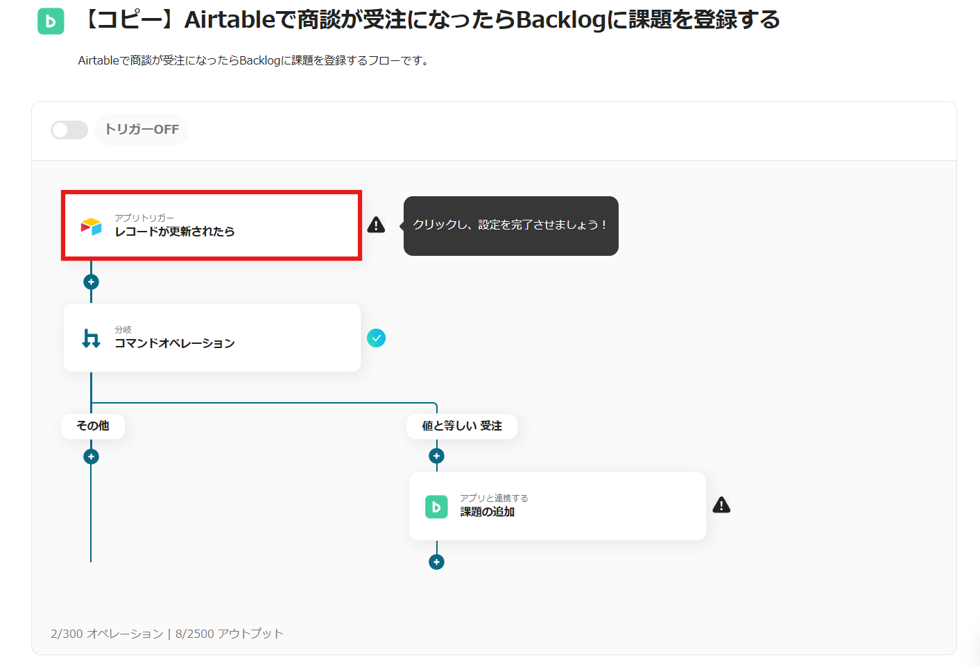
Task: Open the 課題の追加 Backlog step
Action: pos(558,506)
